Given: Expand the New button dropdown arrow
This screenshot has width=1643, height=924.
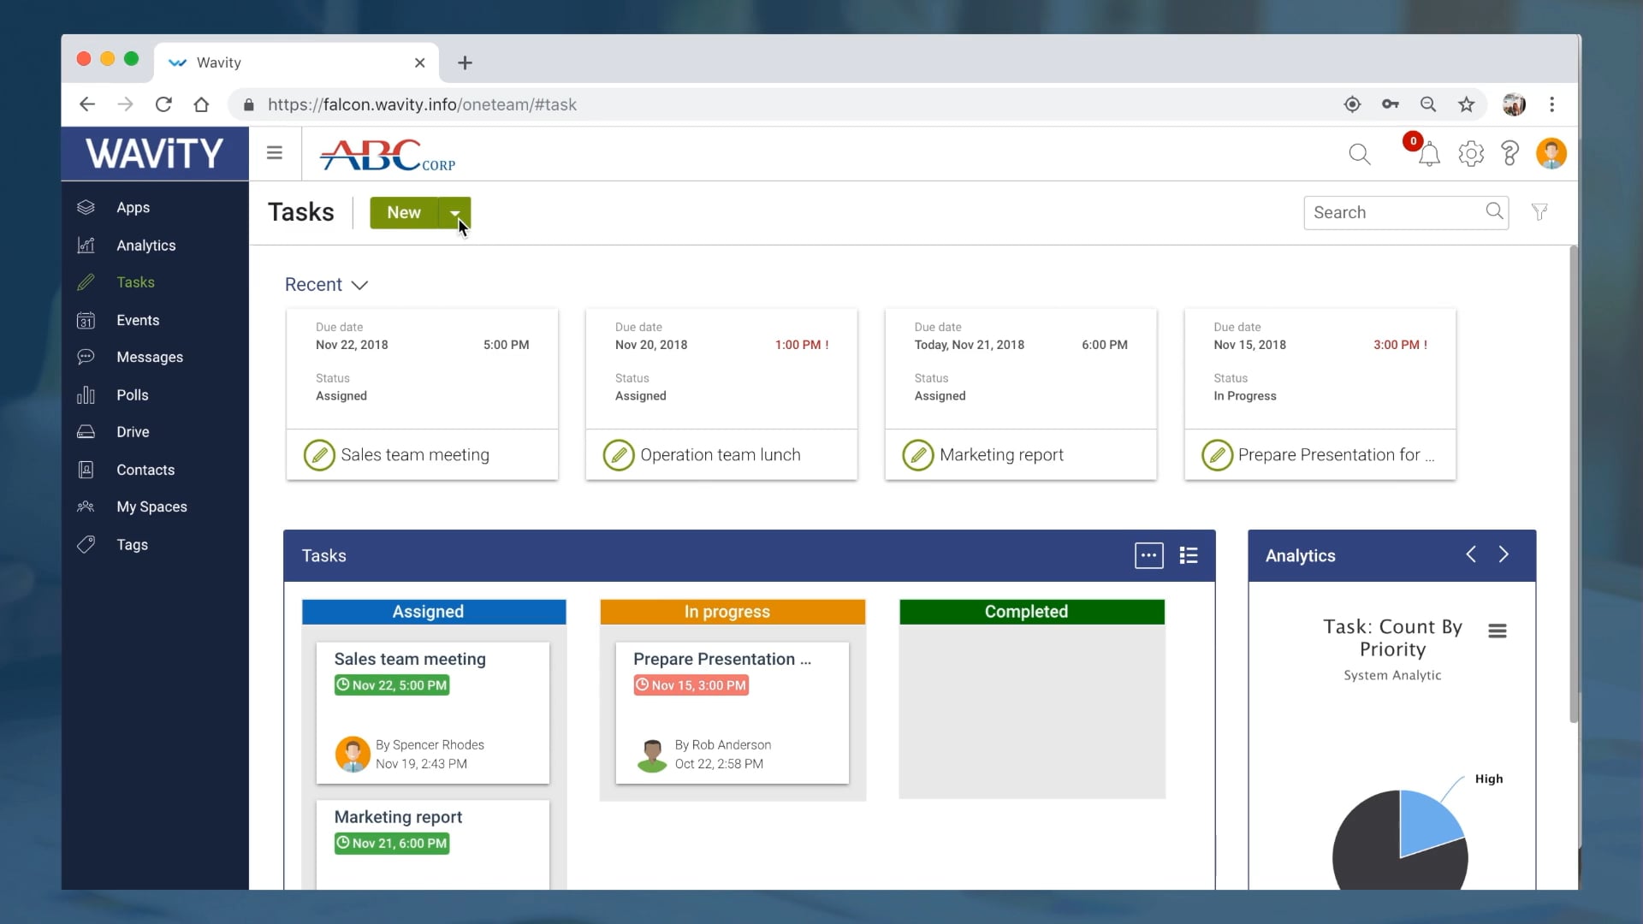Looking at the screenshot, I should point(455,213).
